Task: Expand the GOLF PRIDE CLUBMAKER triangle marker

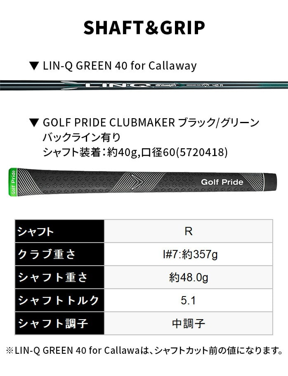Action: 34,123
